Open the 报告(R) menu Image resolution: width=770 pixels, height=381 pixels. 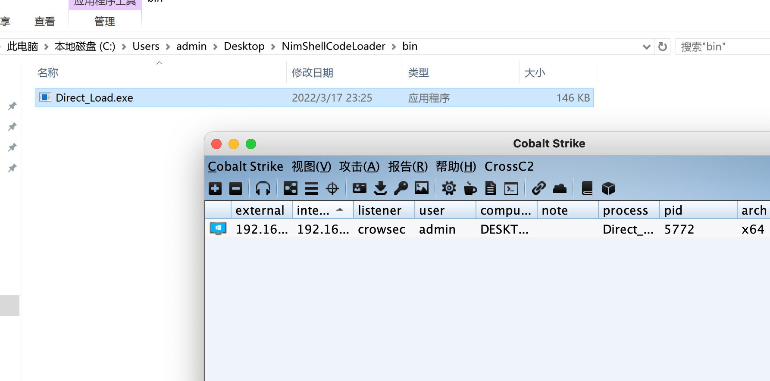tap(408, 166)
